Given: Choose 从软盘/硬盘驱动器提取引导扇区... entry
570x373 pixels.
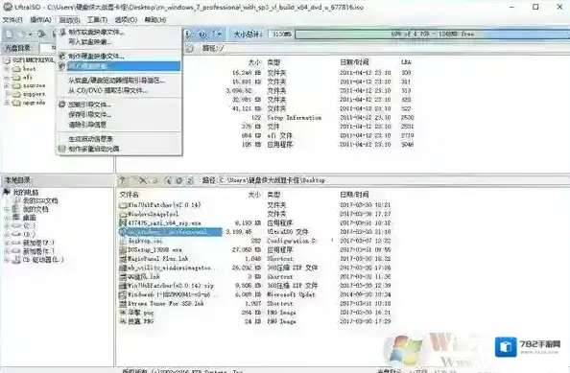Looking at the screenshot, I should pos(119,81).
